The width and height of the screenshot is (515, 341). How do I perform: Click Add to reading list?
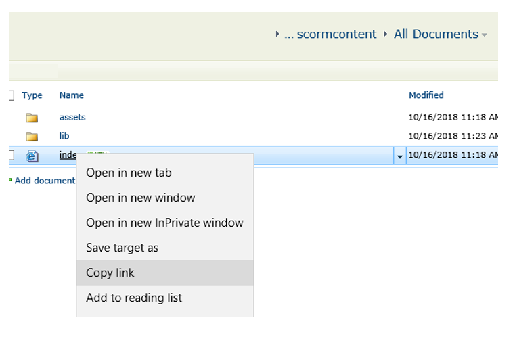coord(134,298)
